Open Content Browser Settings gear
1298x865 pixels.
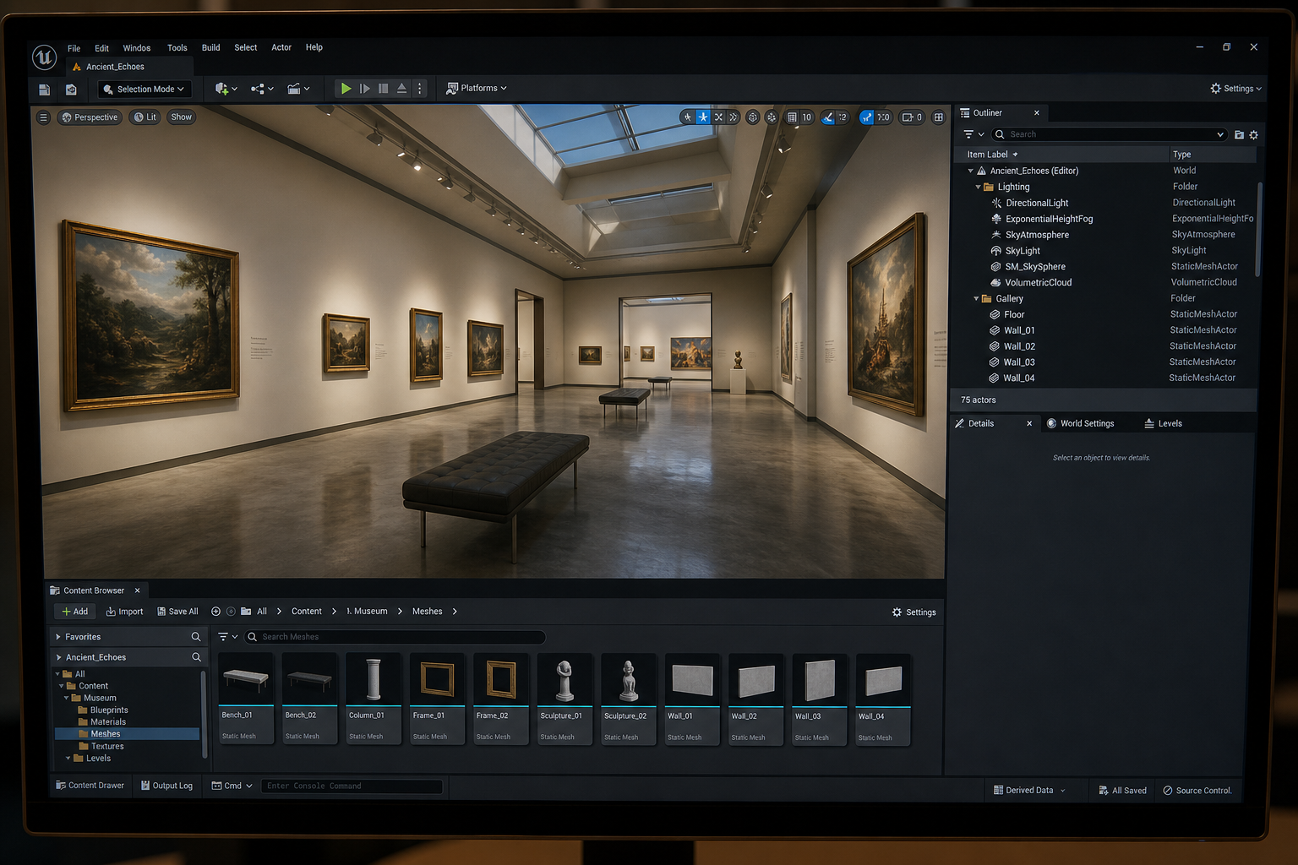[914, 612]
